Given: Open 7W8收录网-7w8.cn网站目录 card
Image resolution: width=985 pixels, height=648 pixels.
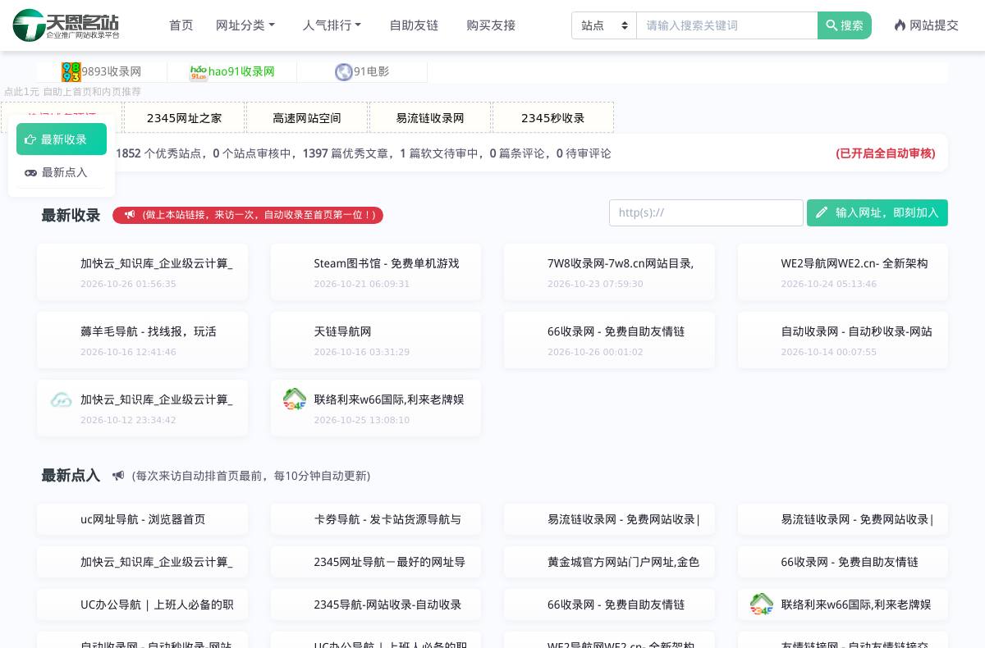Looking at the screenshot, I should 609,272.
